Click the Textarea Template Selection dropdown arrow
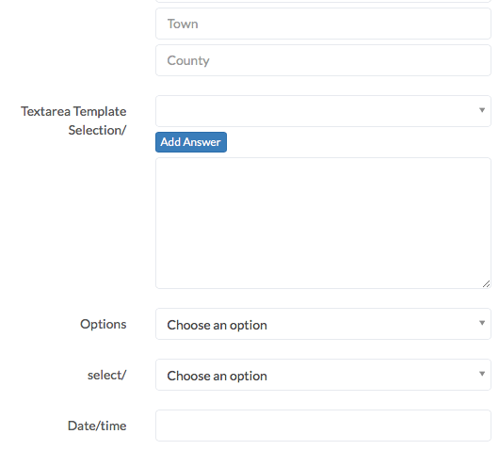 click(482, 110)
